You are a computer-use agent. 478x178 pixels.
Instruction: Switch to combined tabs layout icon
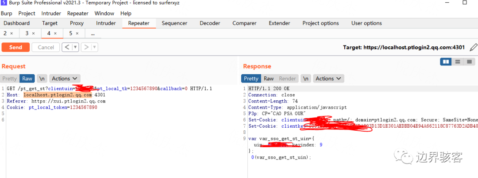tap(469, 62)
